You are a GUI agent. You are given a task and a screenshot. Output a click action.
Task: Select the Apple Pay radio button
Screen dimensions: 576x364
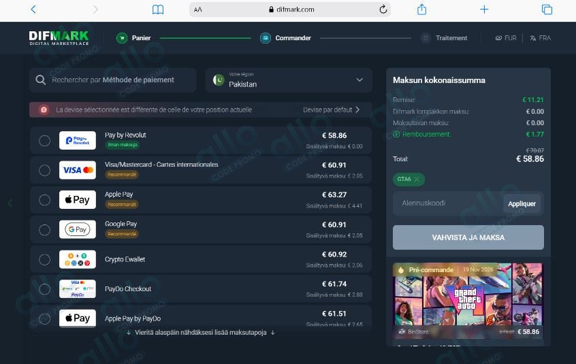pyautogui.click(x=44, y=200)
